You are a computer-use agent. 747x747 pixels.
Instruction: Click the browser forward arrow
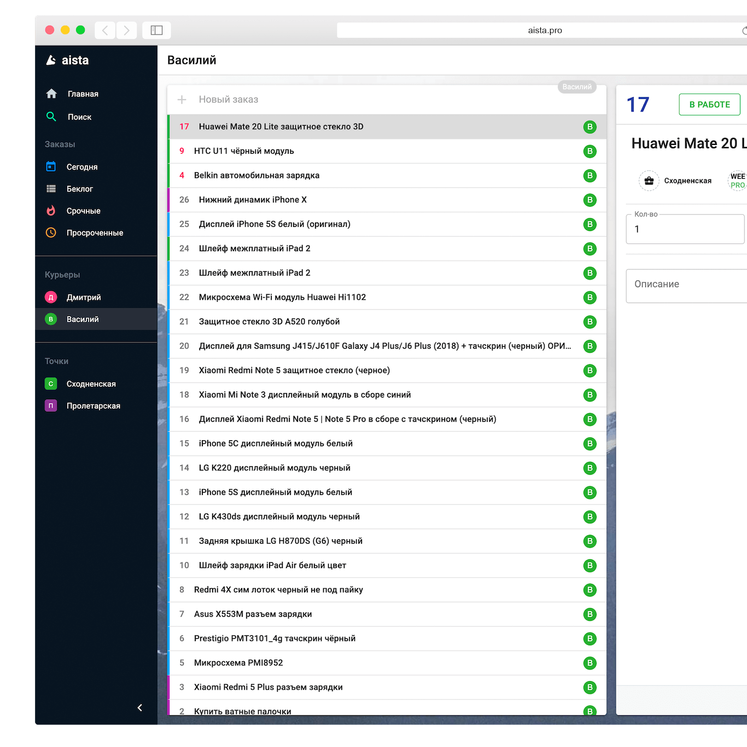126,30
